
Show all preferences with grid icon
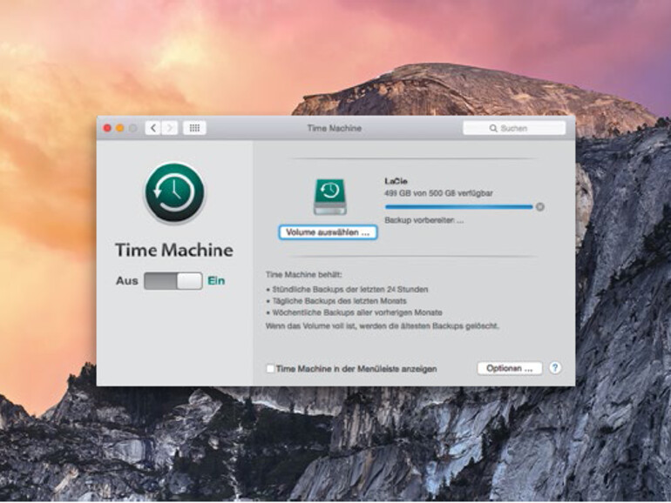click(194, 128)
